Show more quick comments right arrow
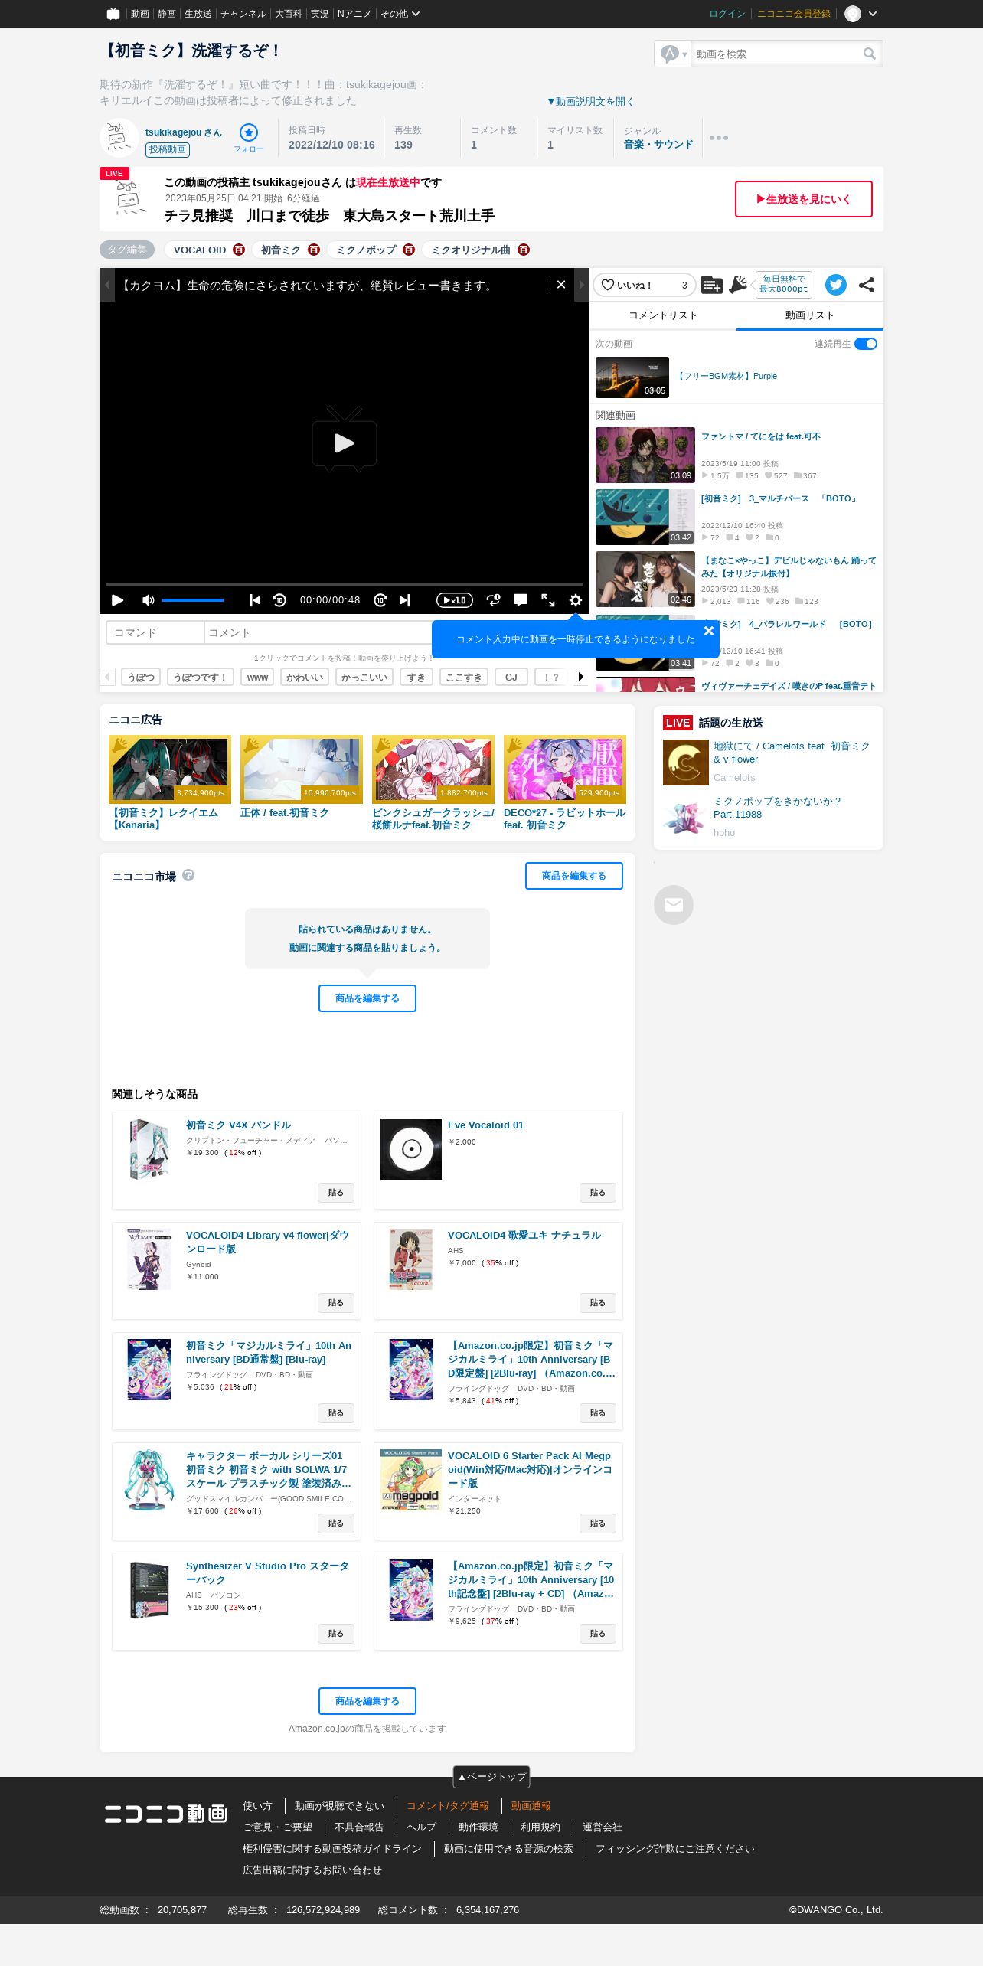 pos(581,677)
